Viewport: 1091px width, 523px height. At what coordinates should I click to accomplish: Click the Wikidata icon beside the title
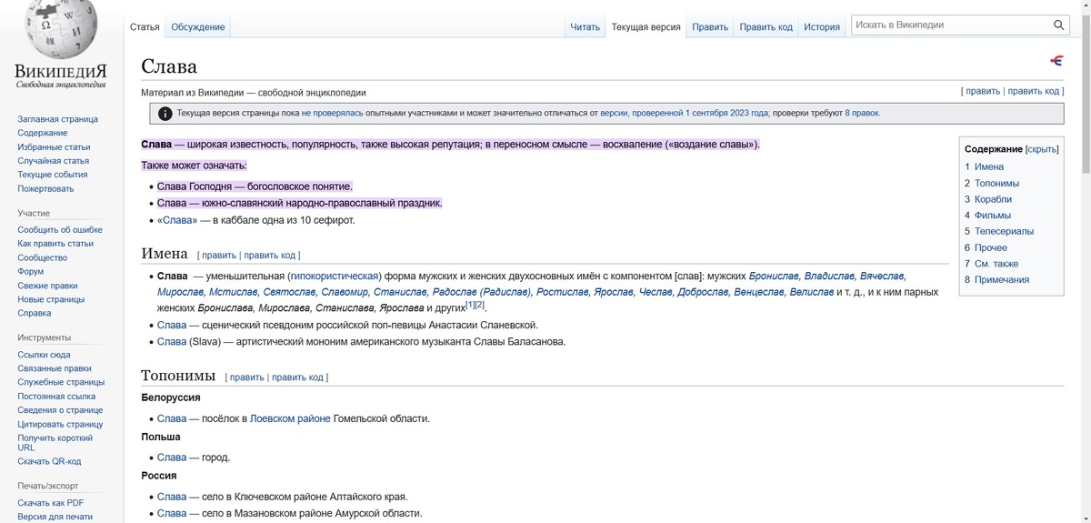click(x=1056, y=61)
